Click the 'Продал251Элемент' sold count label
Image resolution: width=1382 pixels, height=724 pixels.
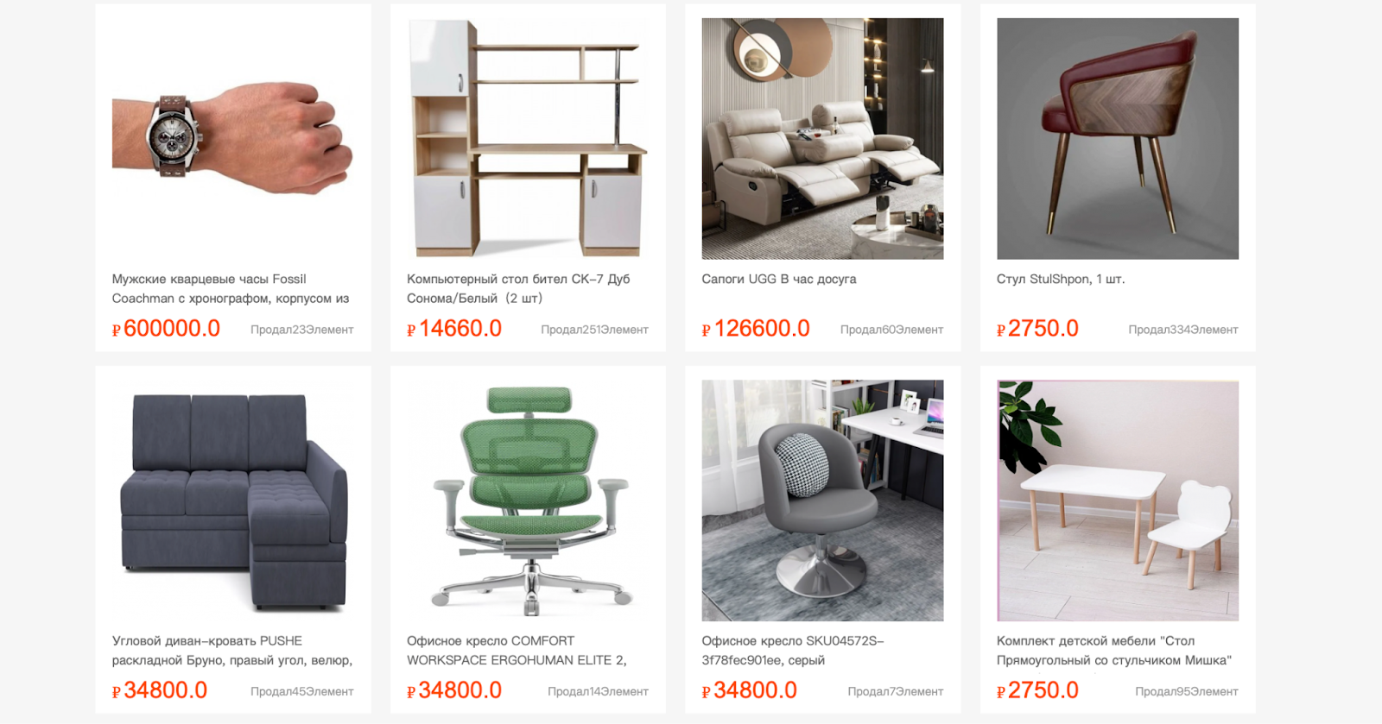pos(594,330)
